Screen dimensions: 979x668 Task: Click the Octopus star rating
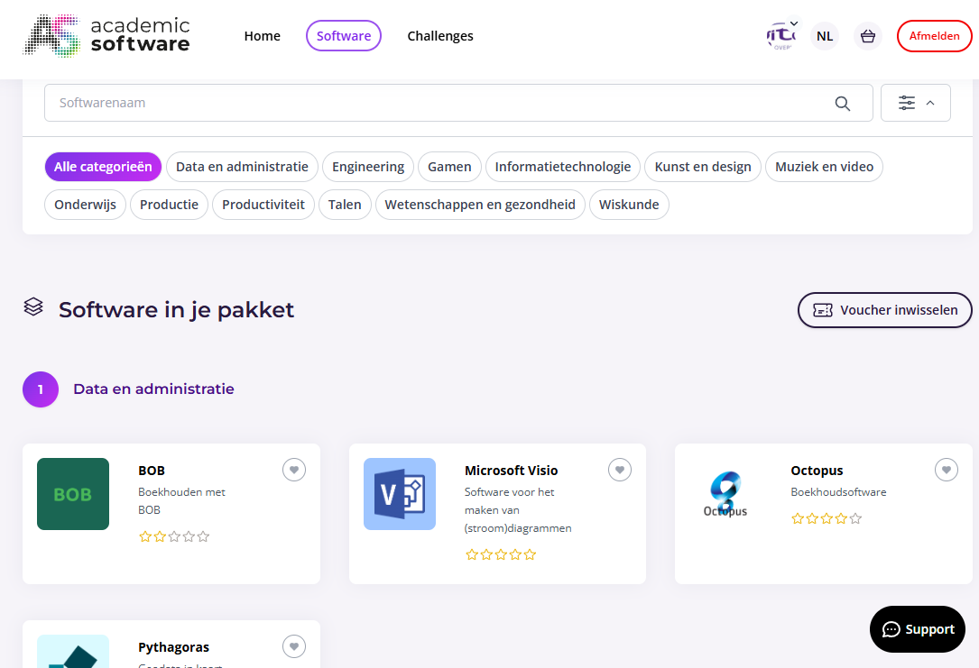(827, 518)
